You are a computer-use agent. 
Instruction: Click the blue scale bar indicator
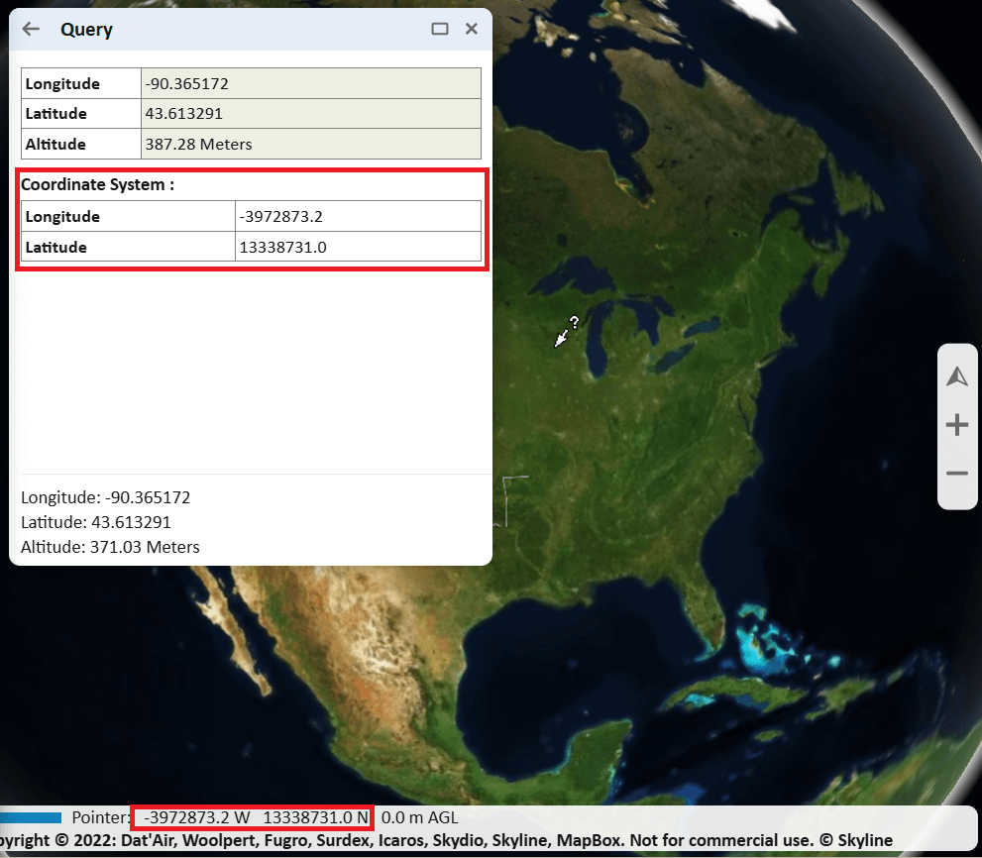pyautogui.click(x=32, y=817)
